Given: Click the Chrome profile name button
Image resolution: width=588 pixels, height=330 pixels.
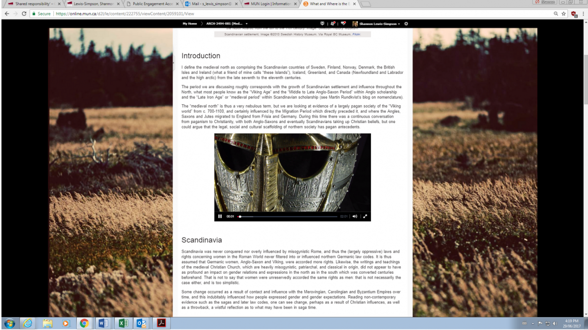Looking at the screenshot, I should point(544,2).
